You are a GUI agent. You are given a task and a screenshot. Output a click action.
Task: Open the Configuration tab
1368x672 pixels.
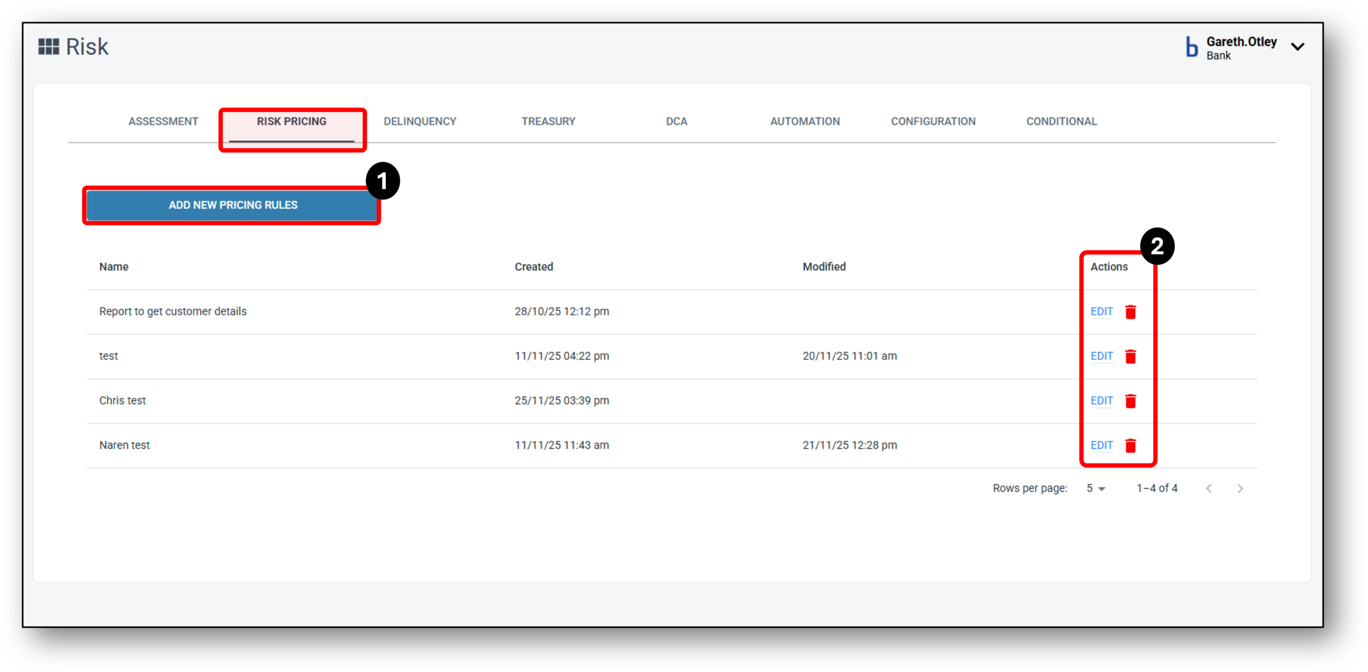click(933, 121)
